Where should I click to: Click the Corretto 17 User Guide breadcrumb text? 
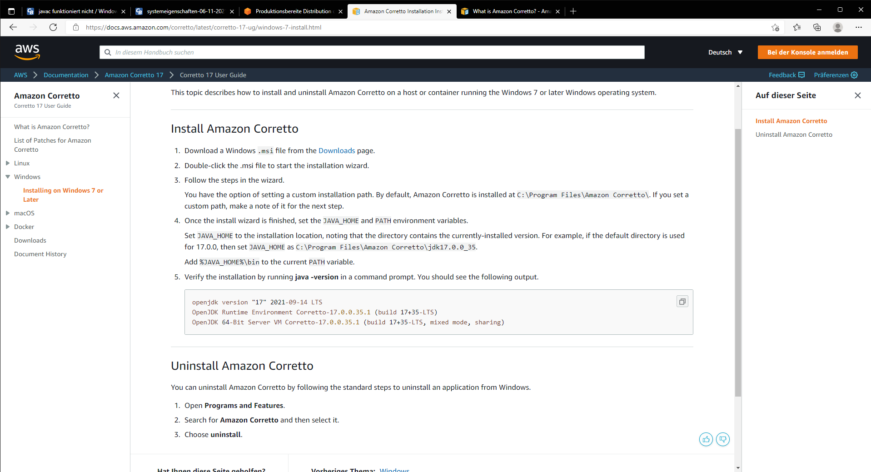[x=213, y=75]
